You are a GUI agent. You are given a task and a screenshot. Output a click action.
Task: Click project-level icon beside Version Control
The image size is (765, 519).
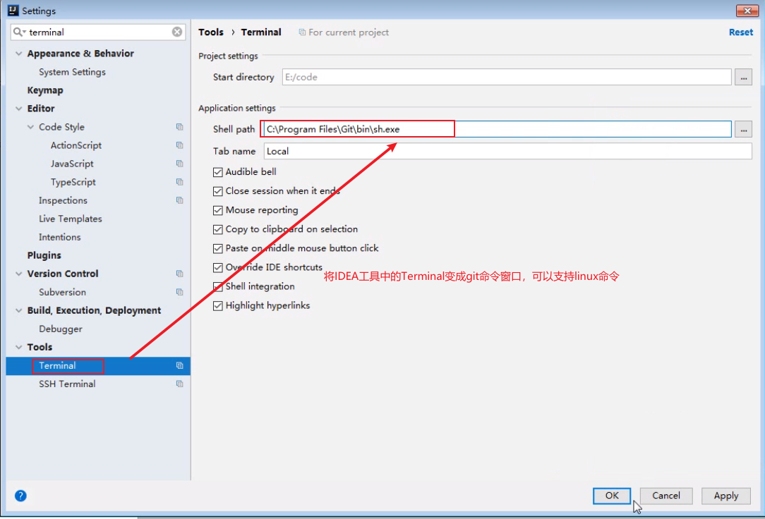[179, 274]
